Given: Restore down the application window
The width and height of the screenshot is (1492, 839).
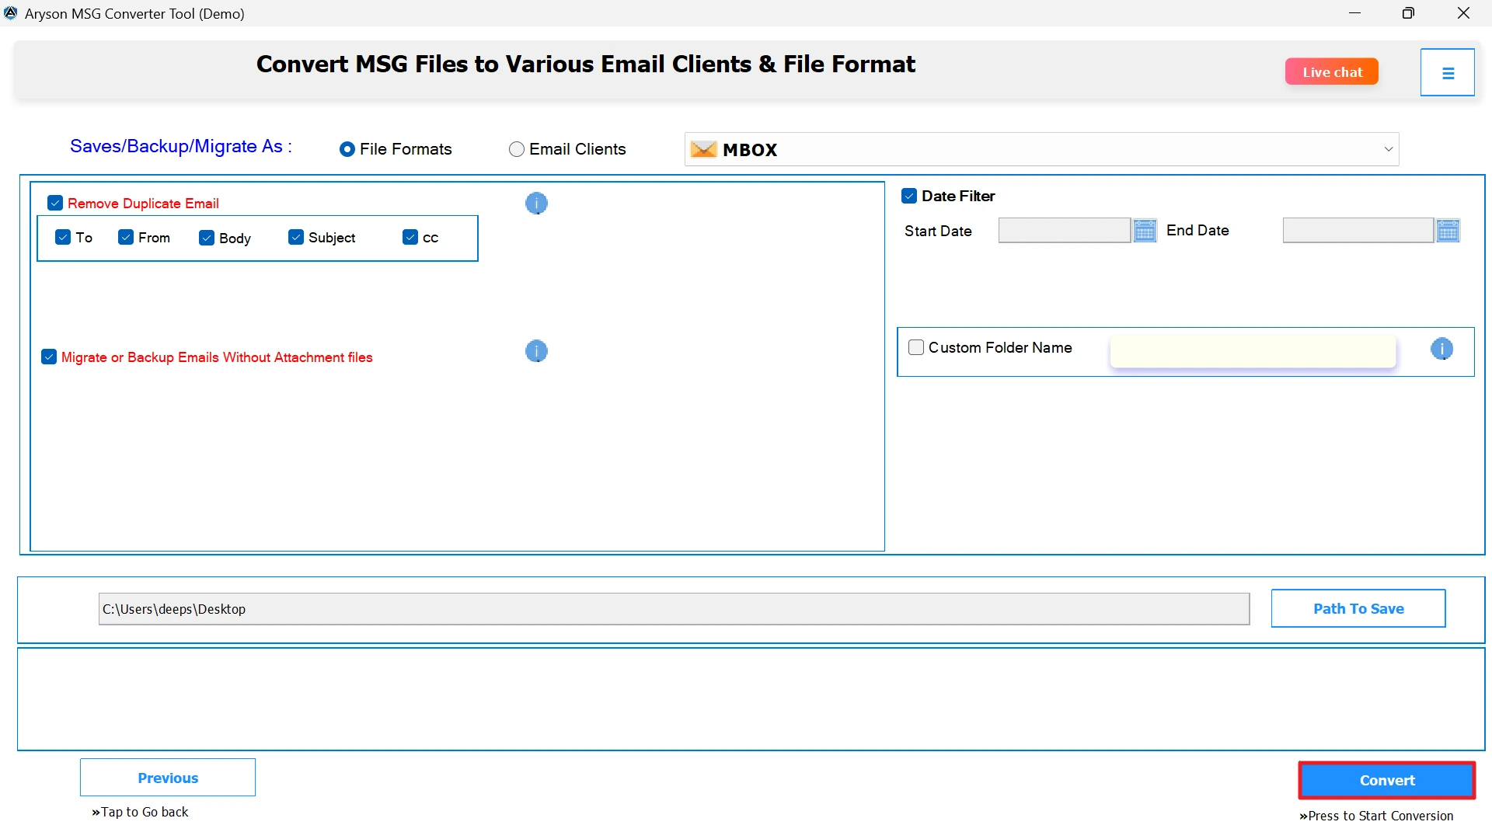Looking at the screenshot, I should [1408, 13].
